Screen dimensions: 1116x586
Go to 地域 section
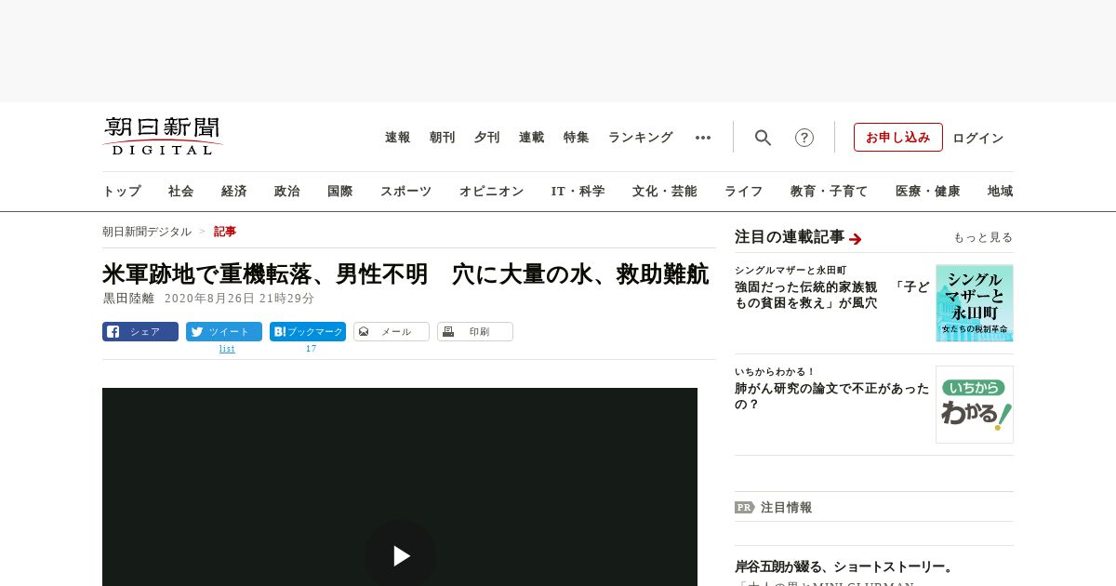1001,191
